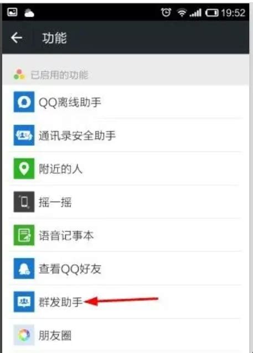
Task: Tap the 已启用的功能 section header
Action: click(x=59, y=75)
